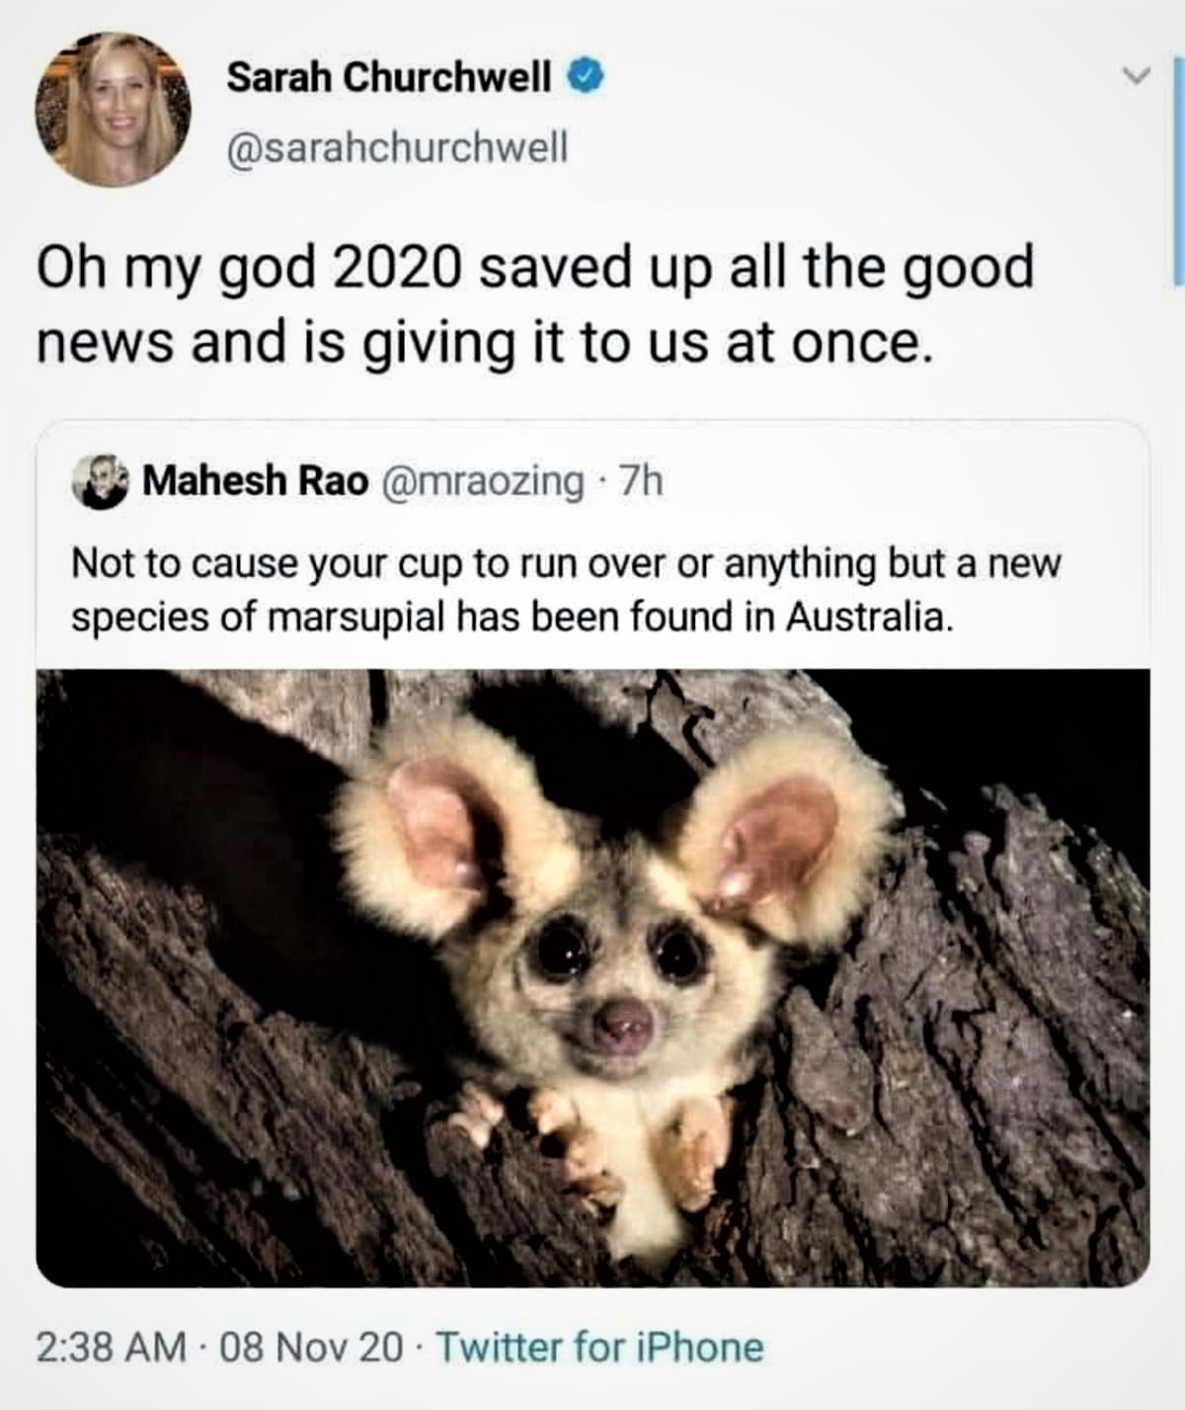Click the main tweet text about 2020
The image size is (1185, 1410).
click(x=533, y=303)
